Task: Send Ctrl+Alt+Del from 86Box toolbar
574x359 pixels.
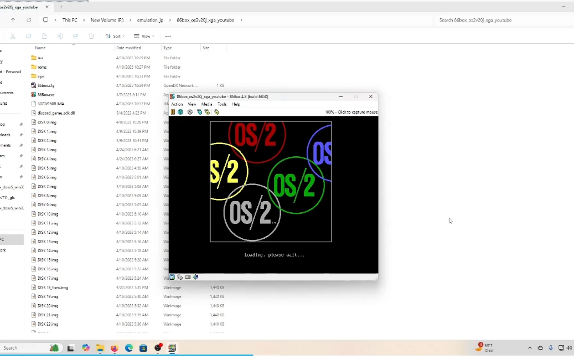Action: 199,112
